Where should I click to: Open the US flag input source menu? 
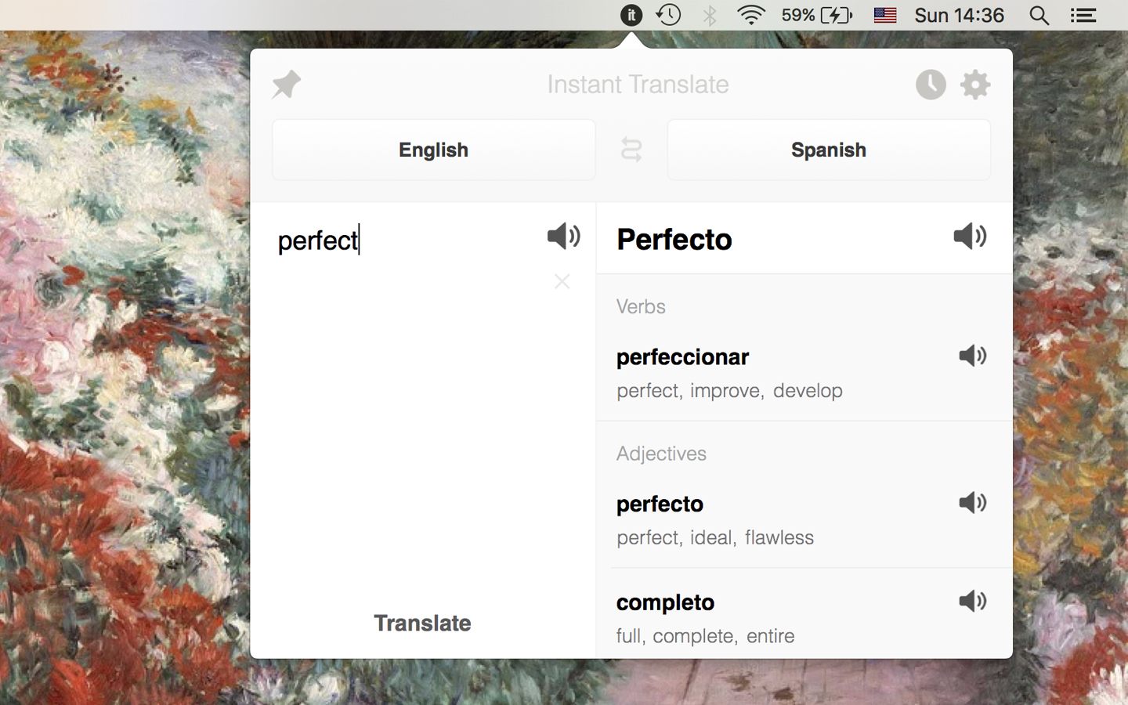pos(885,15)
